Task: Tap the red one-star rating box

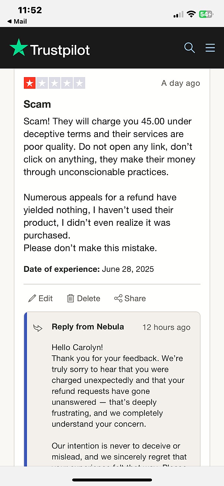Action: point(30,83)
